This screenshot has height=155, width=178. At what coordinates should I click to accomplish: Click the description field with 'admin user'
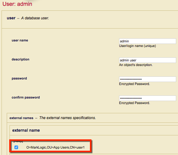tap(147, 60)
